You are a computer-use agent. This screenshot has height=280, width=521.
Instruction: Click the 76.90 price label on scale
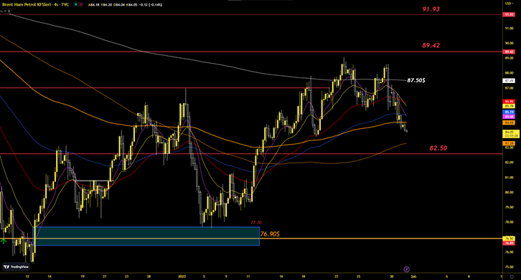coord(509,238)
